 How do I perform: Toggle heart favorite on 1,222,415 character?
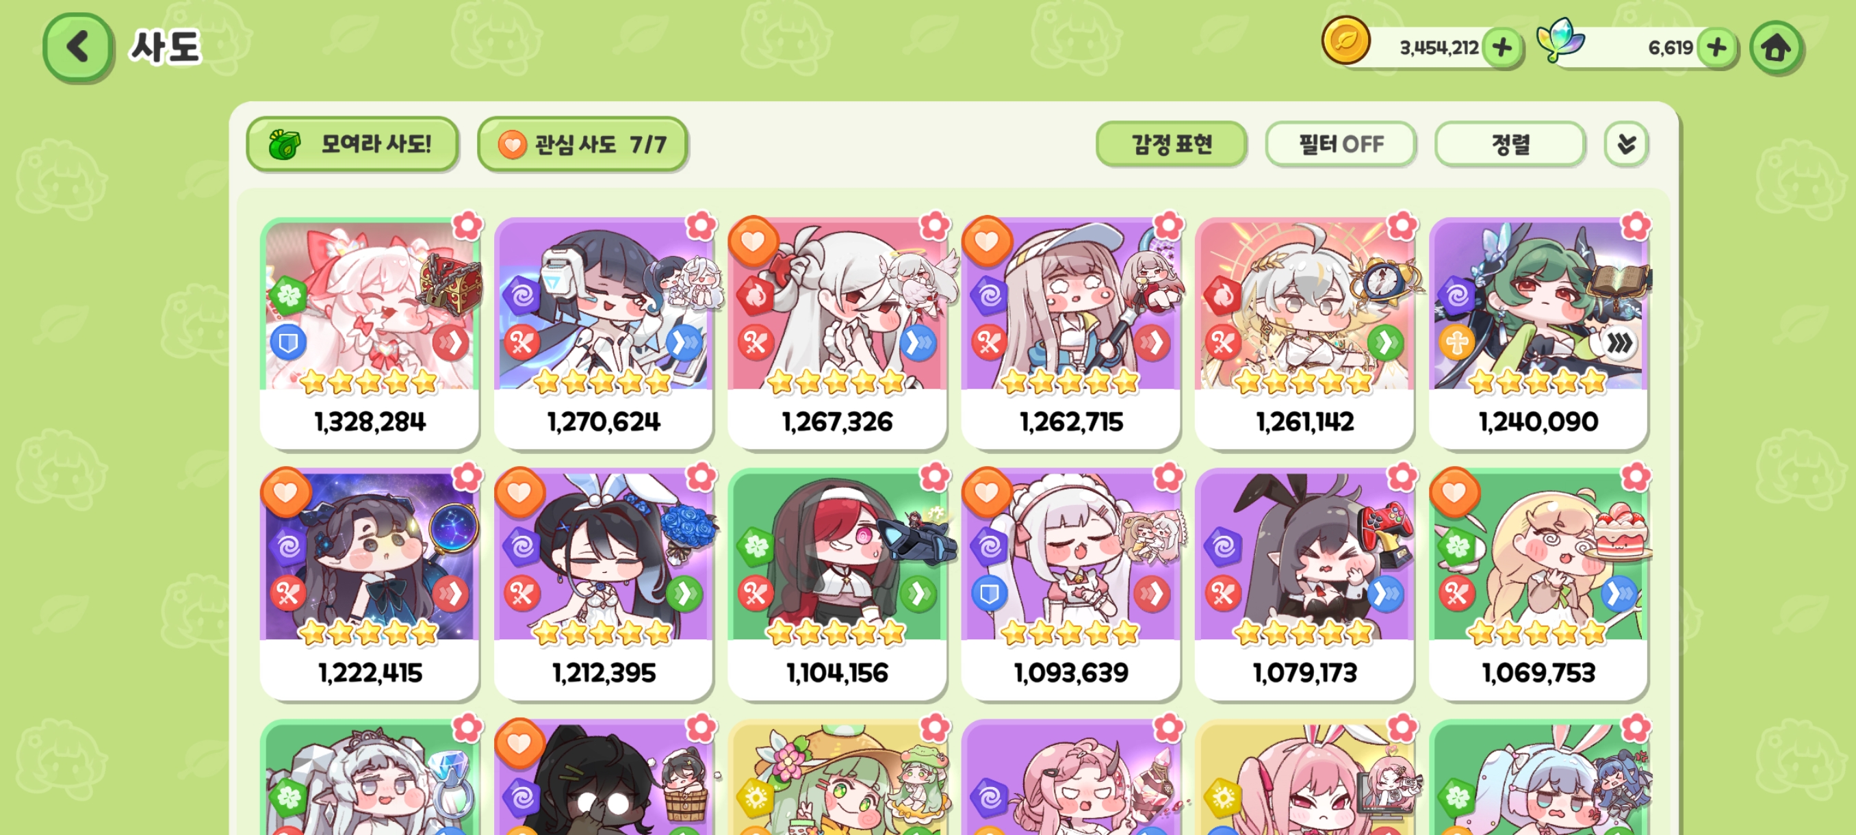286,492
